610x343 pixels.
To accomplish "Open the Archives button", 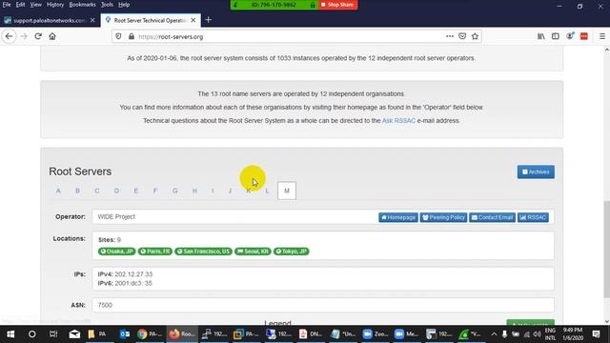I will tap(536, 171).
